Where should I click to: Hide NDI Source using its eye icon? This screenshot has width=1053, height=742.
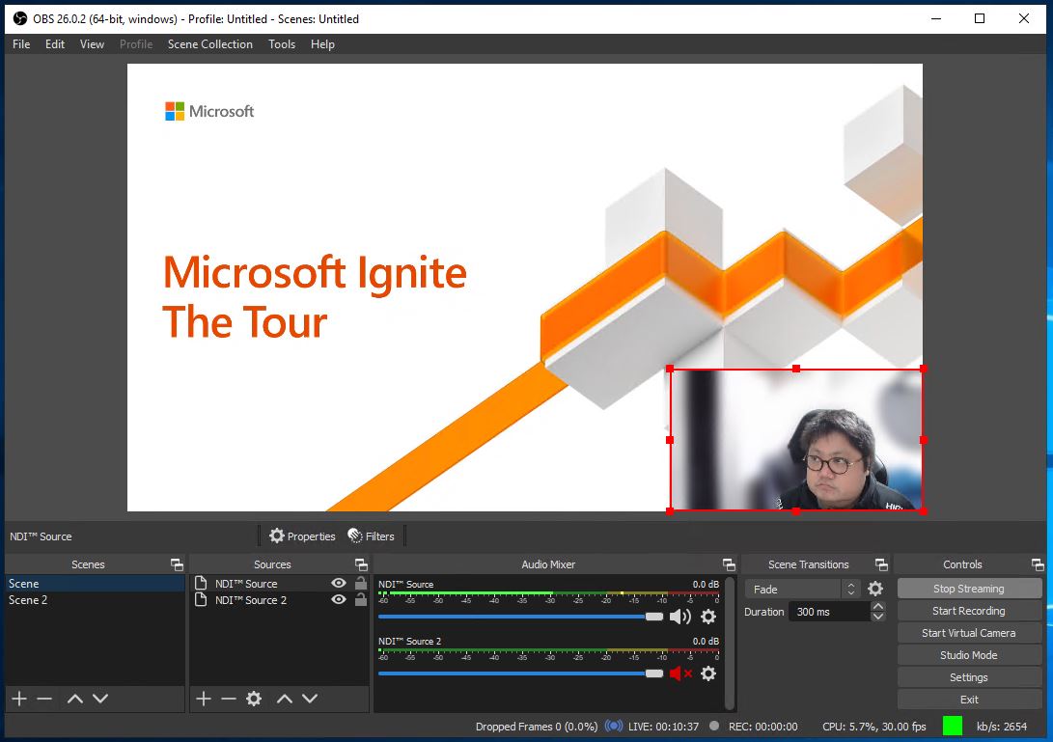[339, 583]
